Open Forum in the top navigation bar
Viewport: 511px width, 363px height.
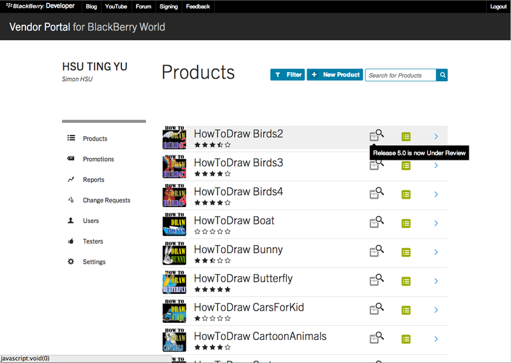click(143, 6)
